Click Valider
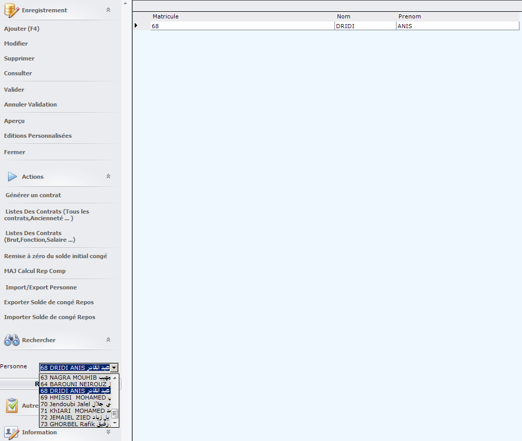The width and height of the screenshot is (522, 441). click(x=14, y=90)
